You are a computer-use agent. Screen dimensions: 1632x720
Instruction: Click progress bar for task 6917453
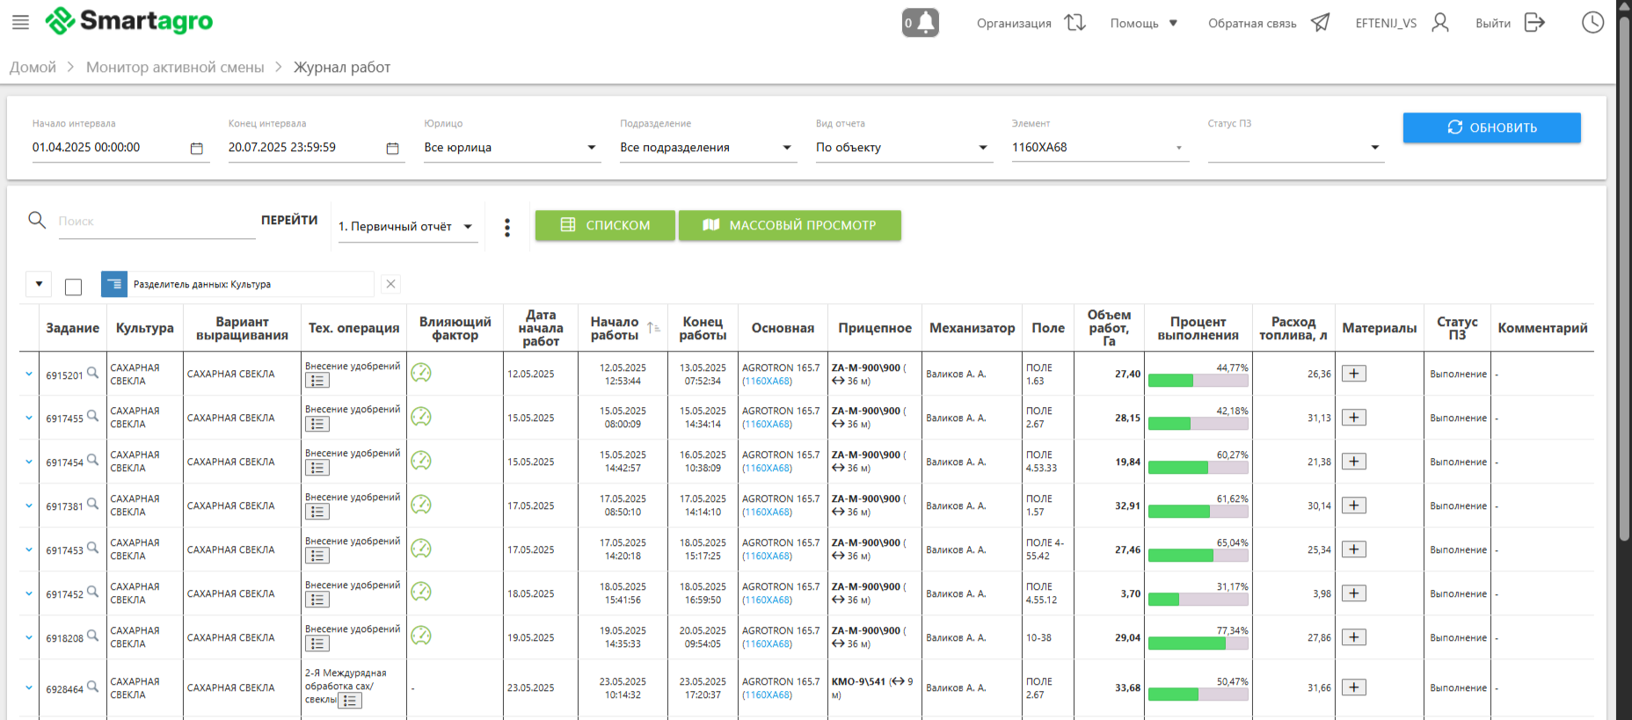[x=1198, y=556]
